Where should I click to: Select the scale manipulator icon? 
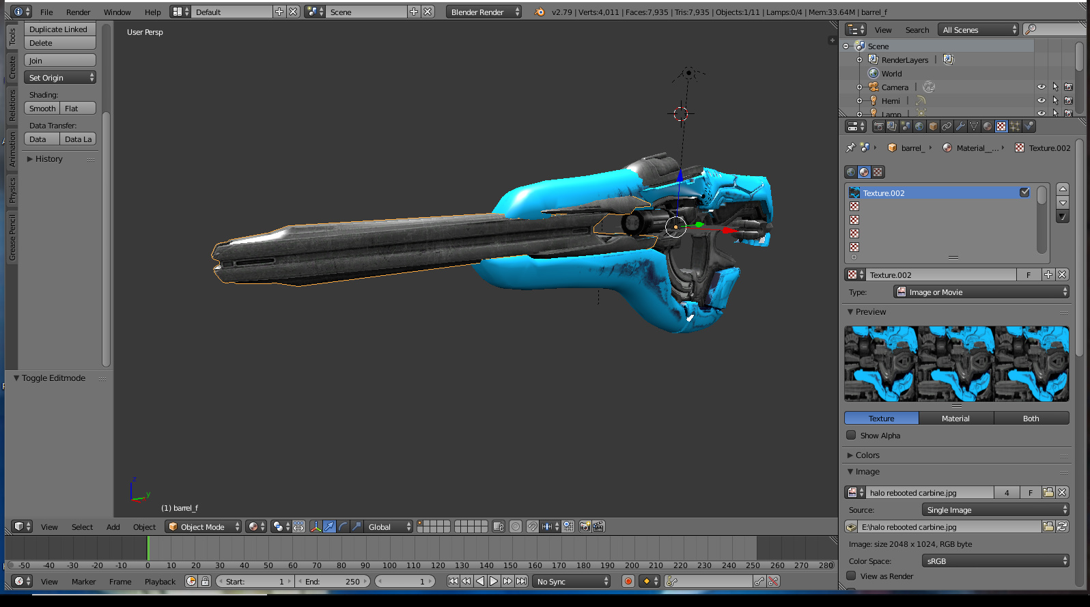357,526
